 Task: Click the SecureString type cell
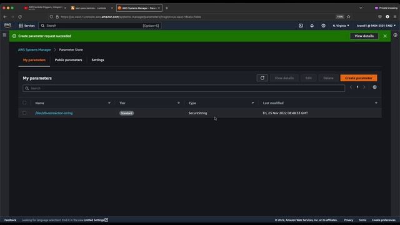coord(197,113)
